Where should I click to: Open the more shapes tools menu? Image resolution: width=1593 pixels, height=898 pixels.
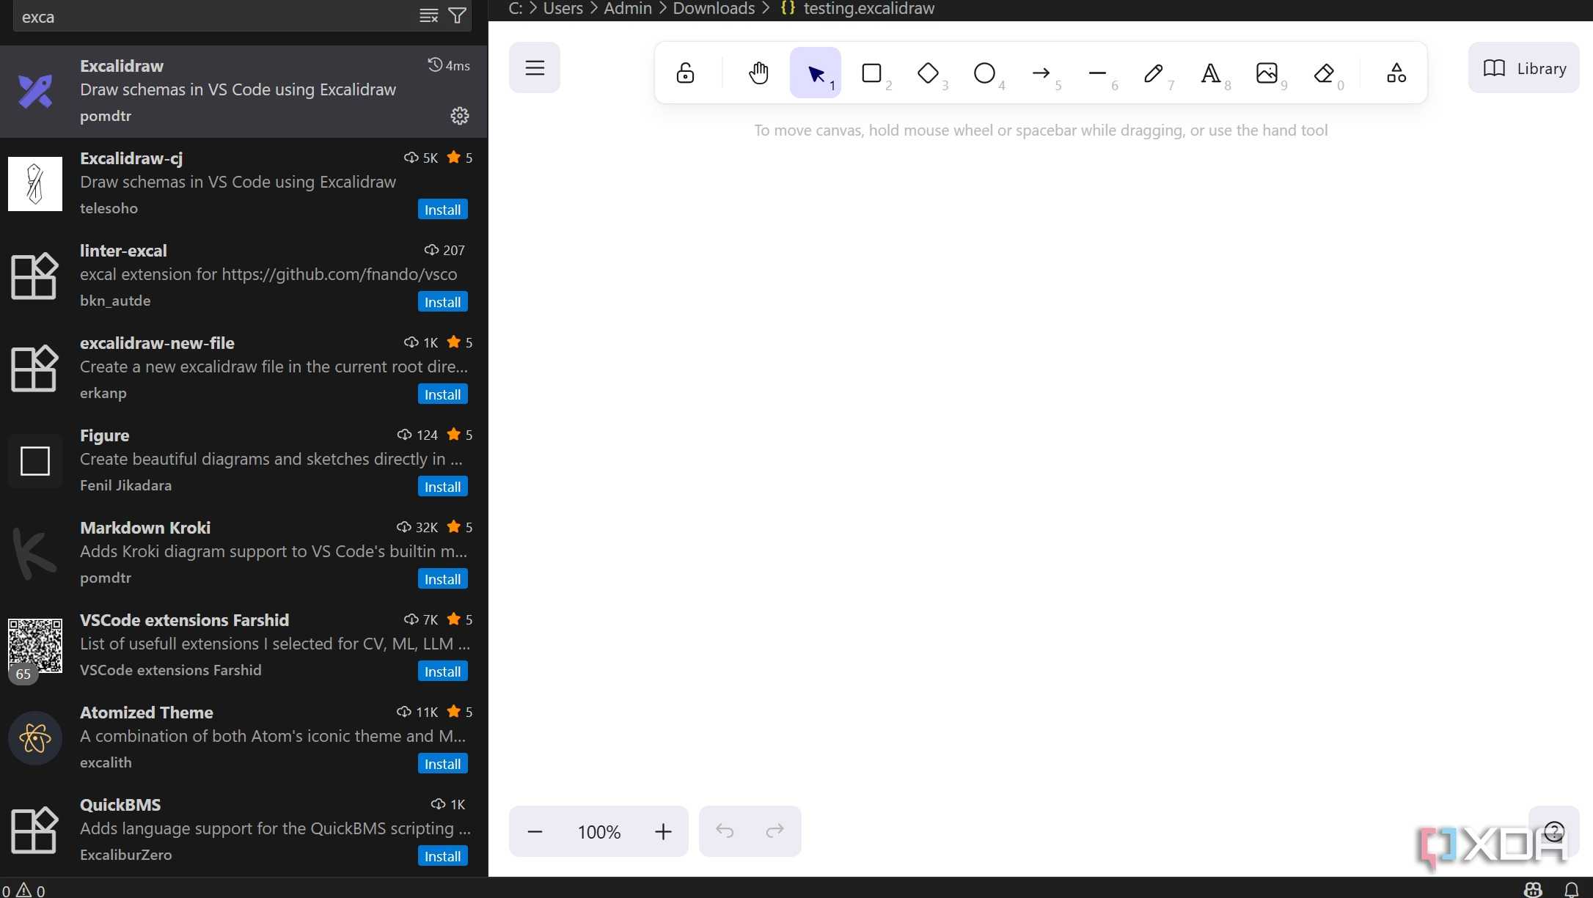1396,73
